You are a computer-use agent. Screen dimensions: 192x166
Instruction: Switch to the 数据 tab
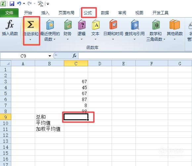pyautogui.click(x=105, y=13)
